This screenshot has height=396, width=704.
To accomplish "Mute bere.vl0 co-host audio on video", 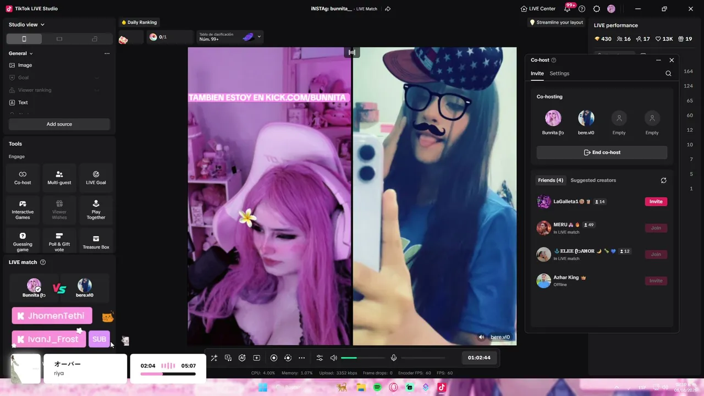I will point(482,337).
